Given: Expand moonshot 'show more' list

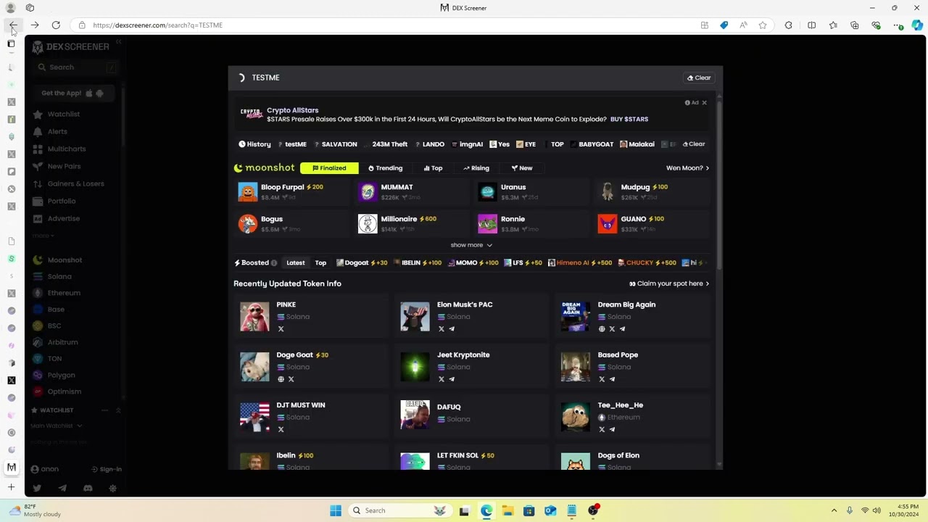Looking at the screenshot, I should [471, 245].
